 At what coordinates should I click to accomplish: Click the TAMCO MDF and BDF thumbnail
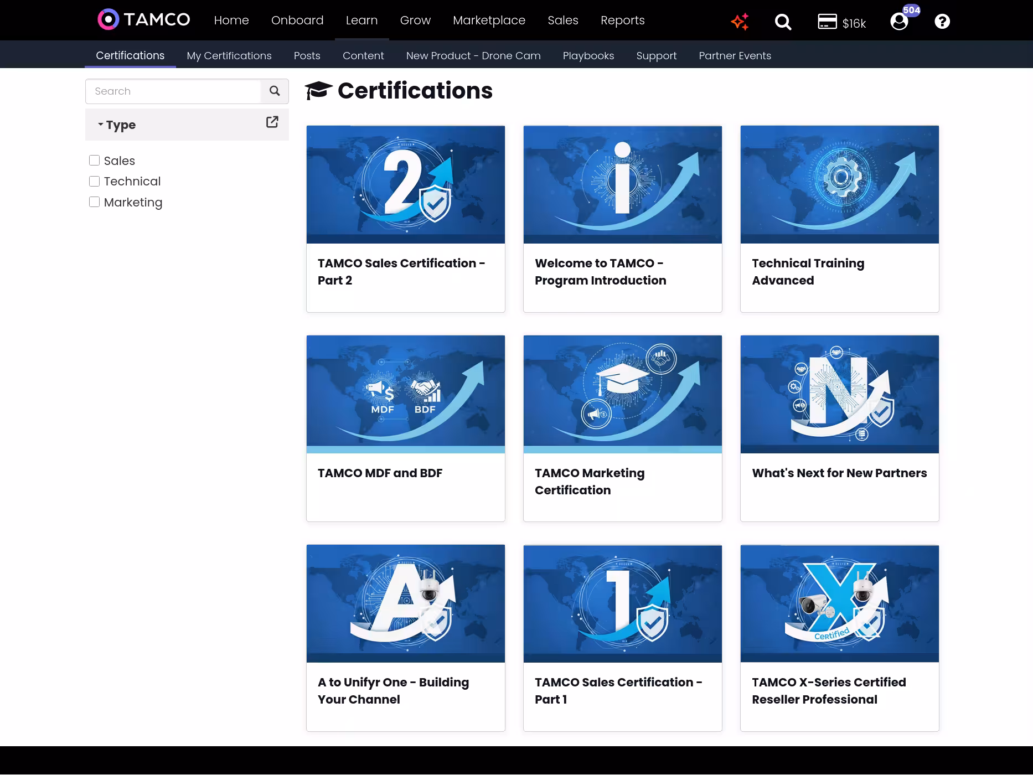coord(406,394)
